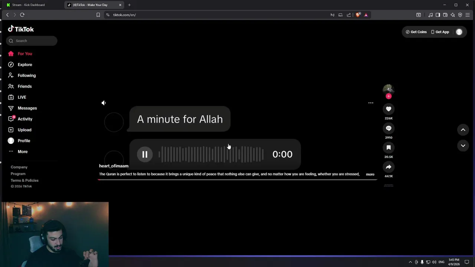
Task: Click the Get Coins button
Action: point(416,32)
